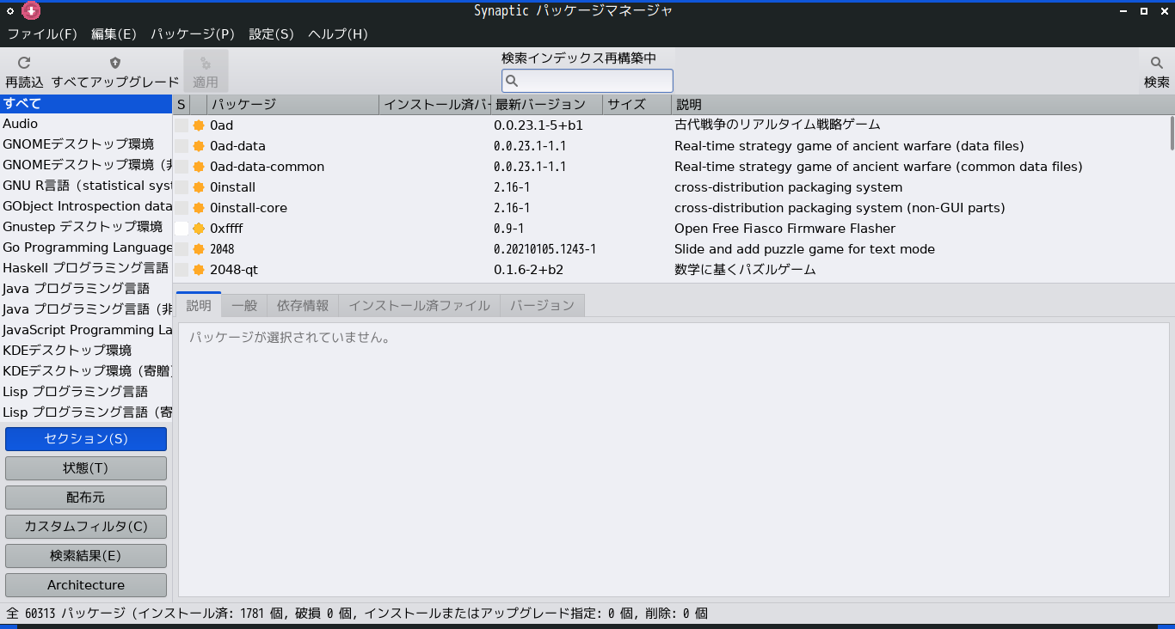Mark the status checkbox for 0xffff
Viewport: 1175px width, 629px height.
tap(181, 229)
